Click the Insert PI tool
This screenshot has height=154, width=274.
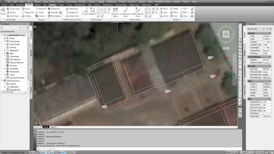(x=86, y=11)
